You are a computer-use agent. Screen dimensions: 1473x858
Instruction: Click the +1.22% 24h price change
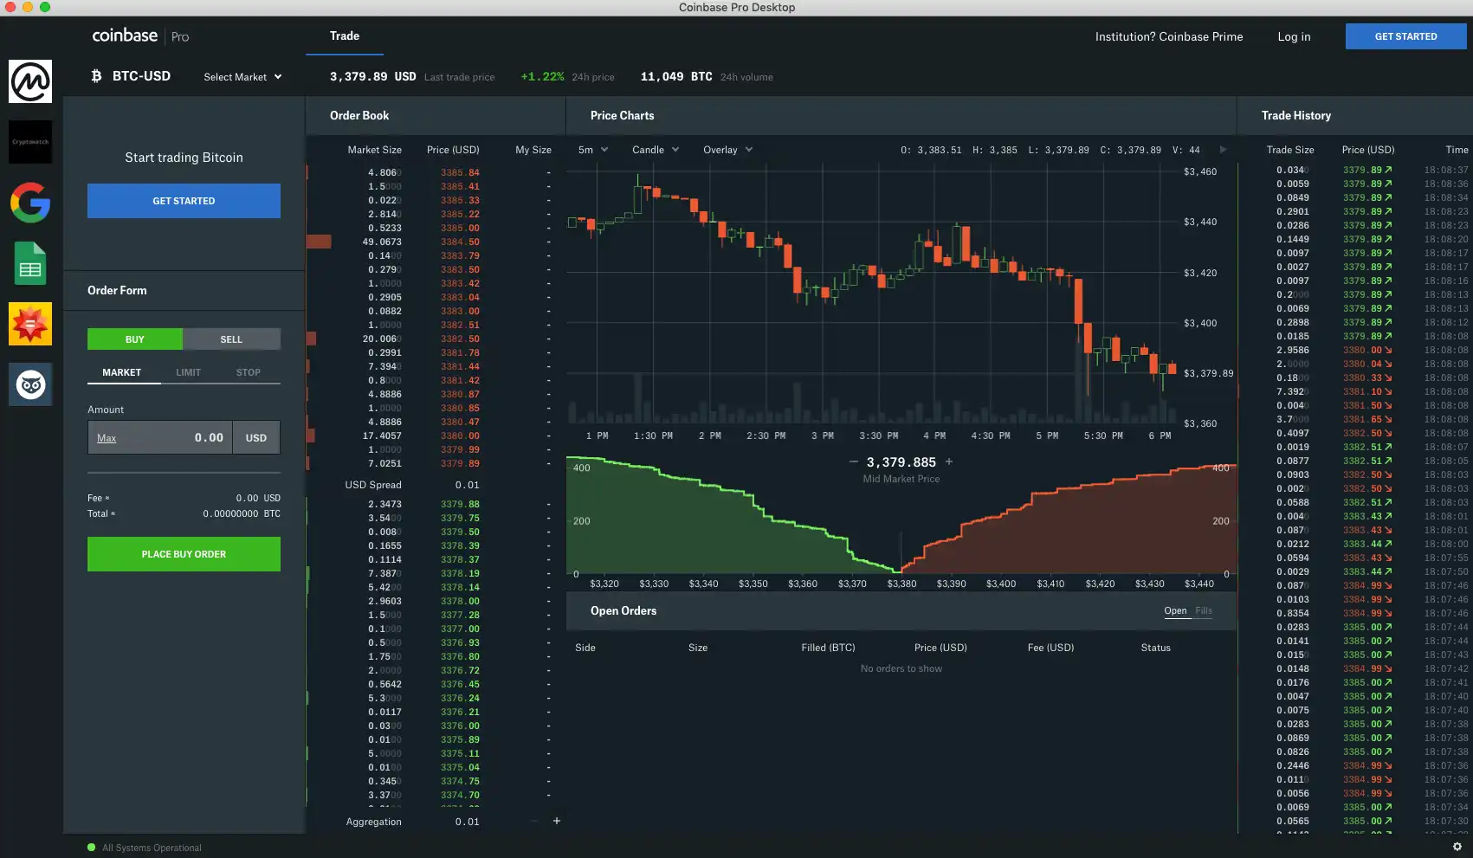click(542, 76)
